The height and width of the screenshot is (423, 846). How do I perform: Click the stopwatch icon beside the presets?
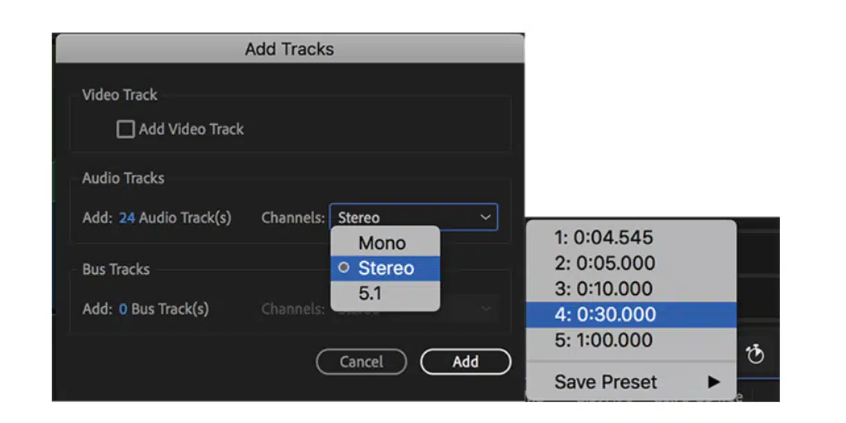point(754,355)
